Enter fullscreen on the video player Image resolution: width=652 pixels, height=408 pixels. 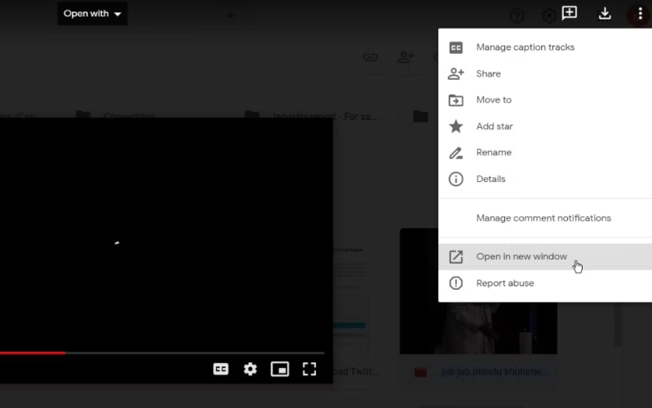(309, 369)
